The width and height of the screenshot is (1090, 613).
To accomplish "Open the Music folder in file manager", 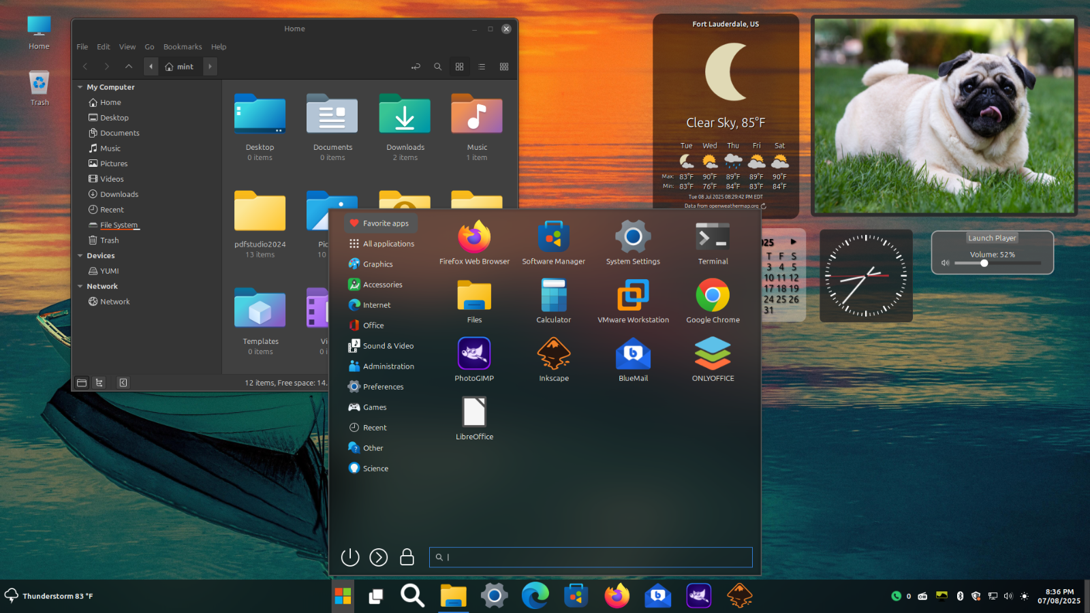I will tap(477, 127).
